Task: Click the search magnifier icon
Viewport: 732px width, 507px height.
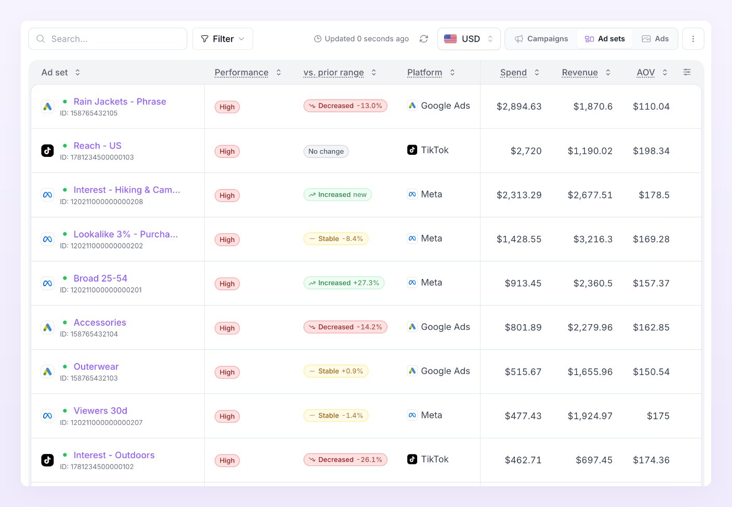Action: [41, 39]
